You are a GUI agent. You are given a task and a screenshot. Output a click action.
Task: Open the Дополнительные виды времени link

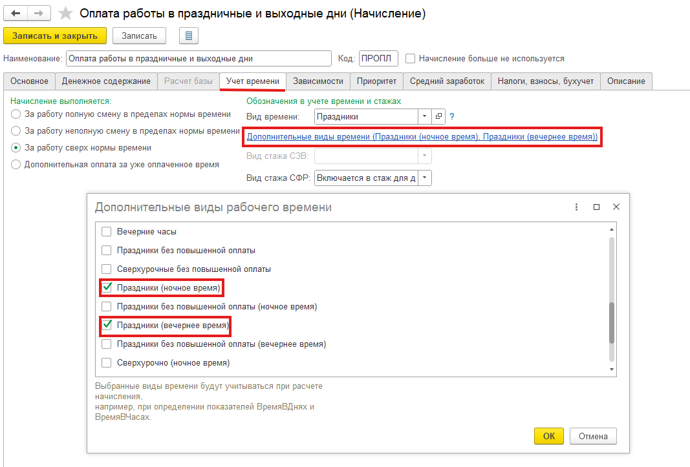[x=422, y=137]
